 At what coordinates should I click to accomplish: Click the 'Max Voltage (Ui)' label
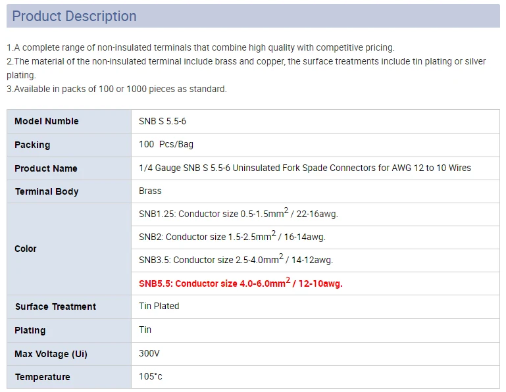coord(51,354)
